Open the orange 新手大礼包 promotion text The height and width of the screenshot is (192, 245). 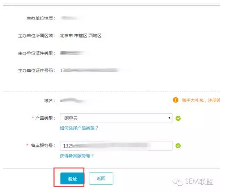point(201,100)
